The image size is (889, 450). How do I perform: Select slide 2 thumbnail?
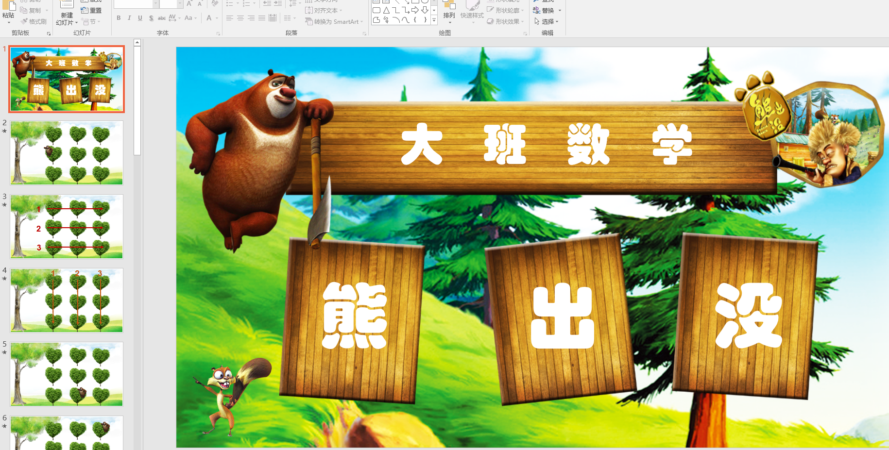pos(67,153)
